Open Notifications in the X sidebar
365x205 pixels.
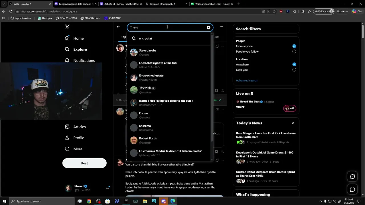point(80,60)
